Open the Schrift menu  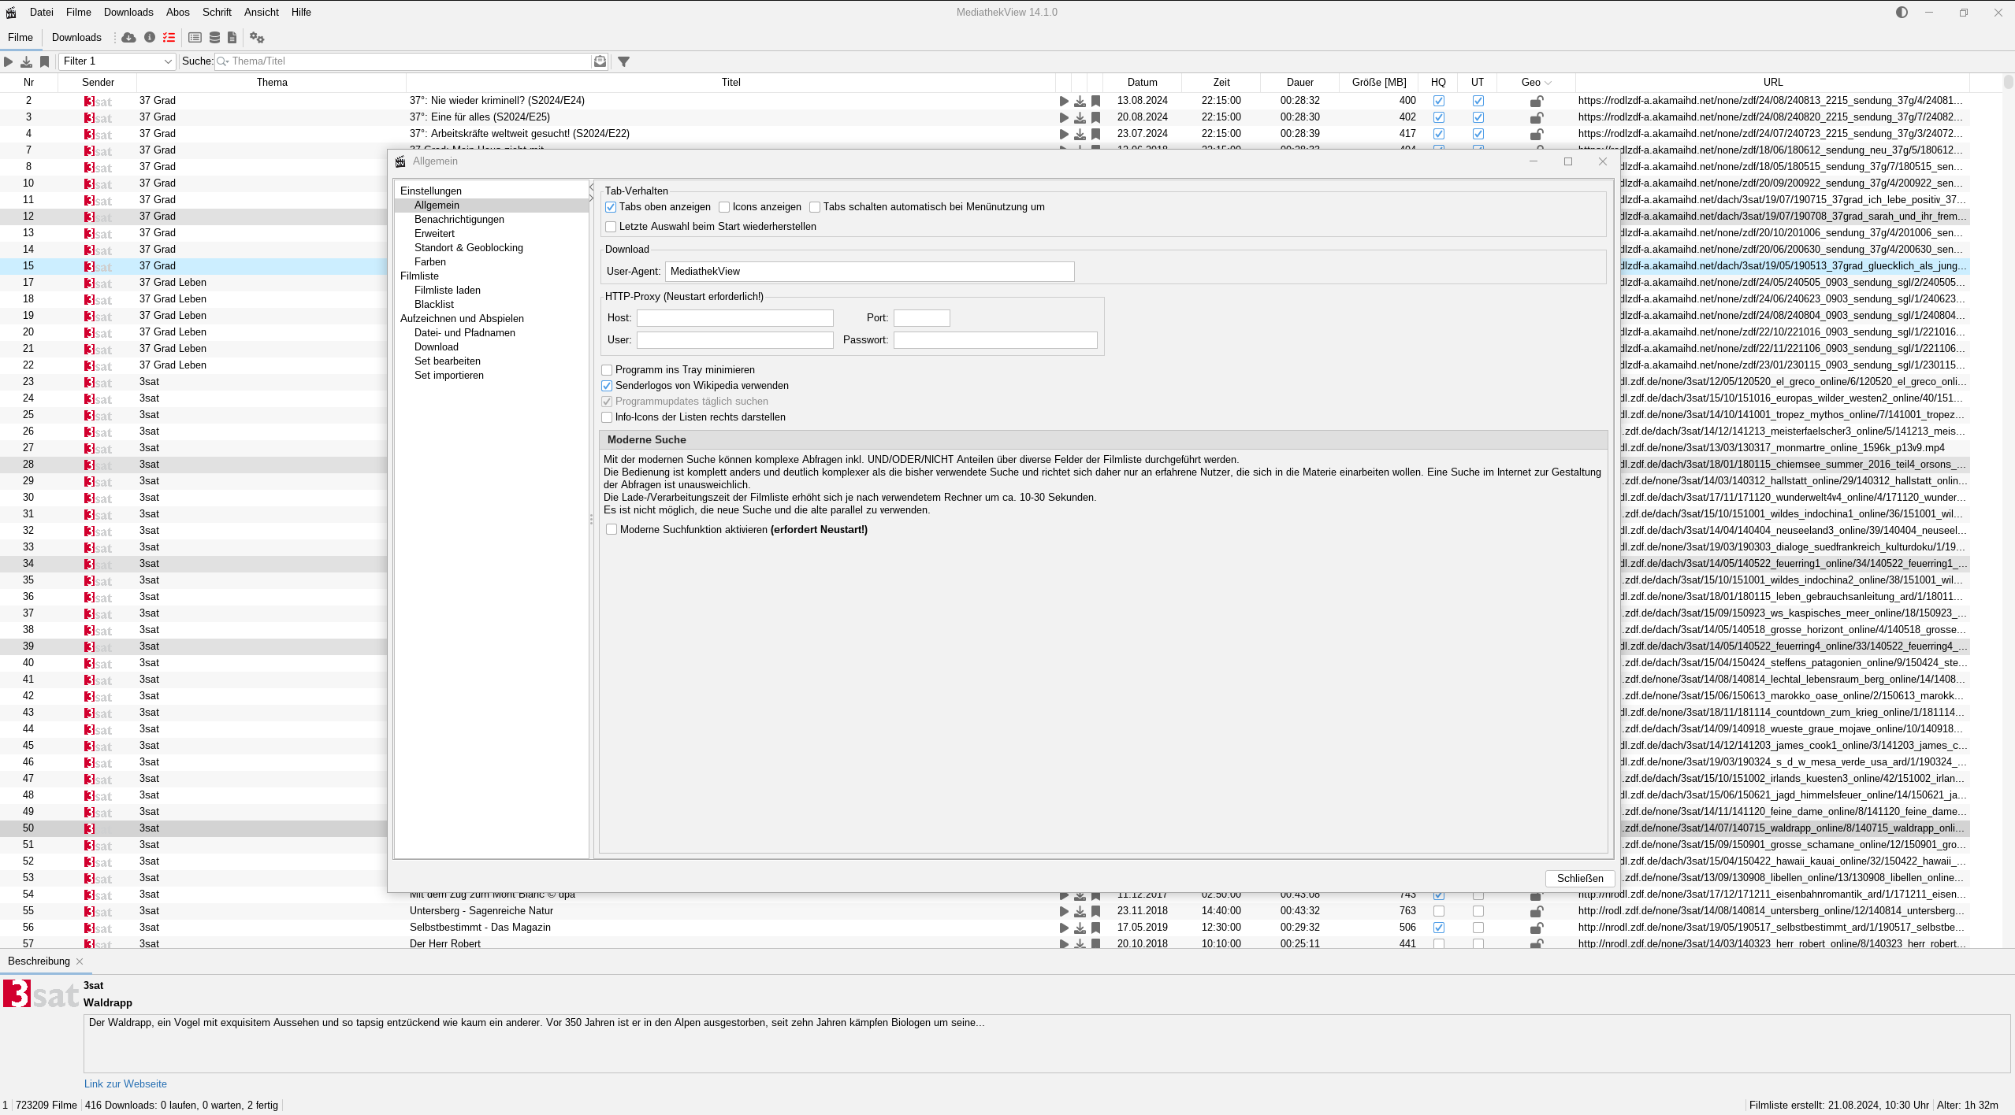click(x=217, y=13)
